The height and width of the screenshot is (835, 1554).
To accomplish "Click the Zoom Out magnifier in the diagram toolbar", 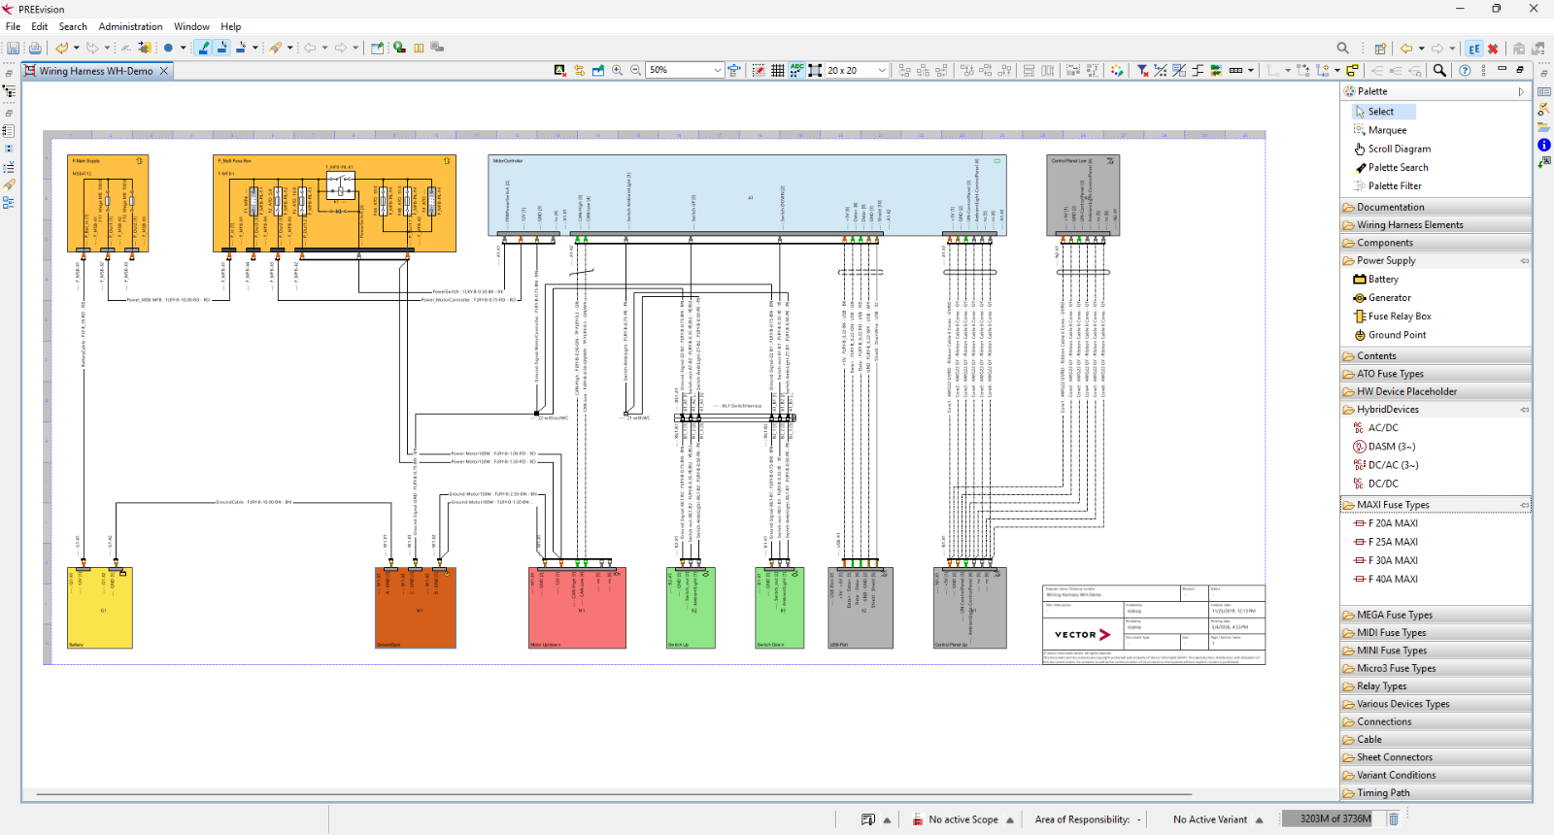I will pyautogui.click(x=636, y=70).
